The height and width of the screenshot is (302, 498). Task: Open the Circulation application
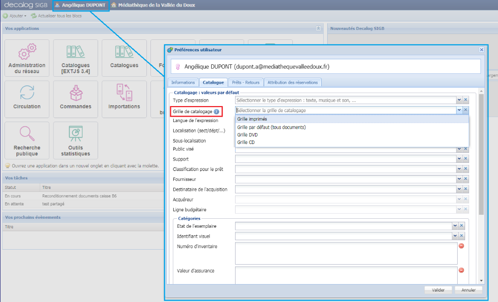coord(26,99)
